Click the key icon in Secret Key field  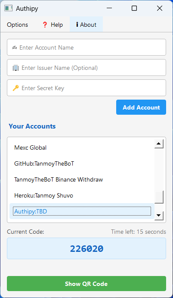[x=15, y=88]
